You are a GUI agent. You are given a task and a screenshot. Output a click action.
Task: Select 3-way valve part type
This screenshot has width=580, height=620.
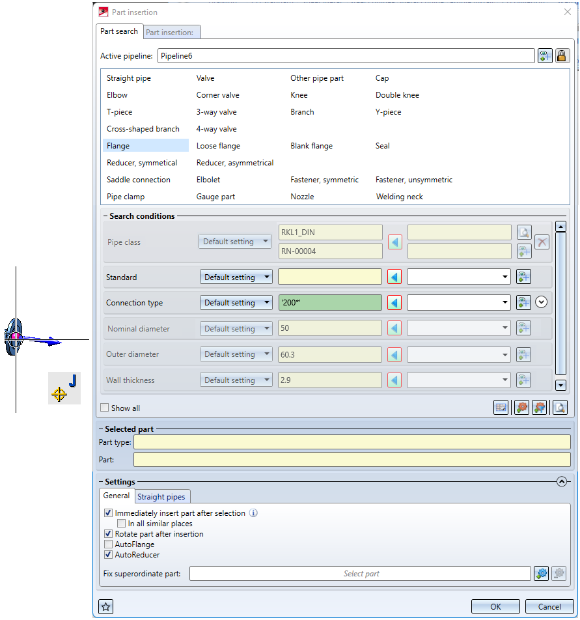coord(217,112)
